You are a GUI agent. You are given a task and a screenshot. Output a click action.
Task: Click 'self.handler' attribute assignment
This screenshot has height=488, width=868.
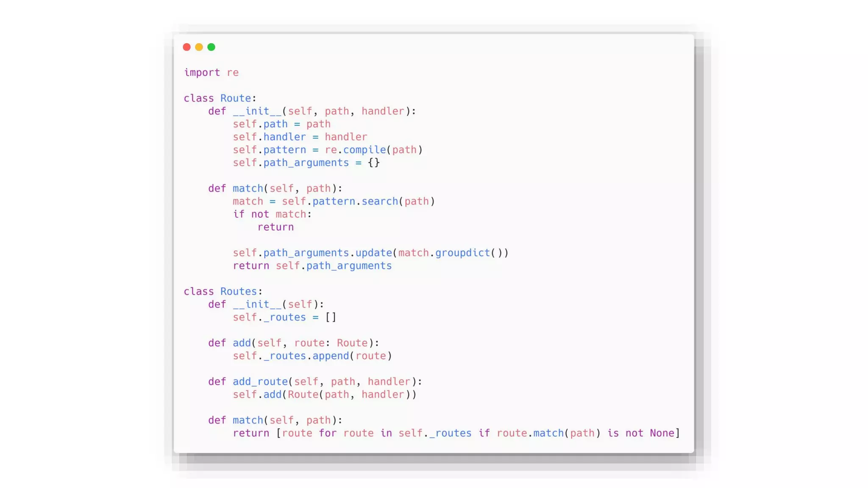pos(269,137)
